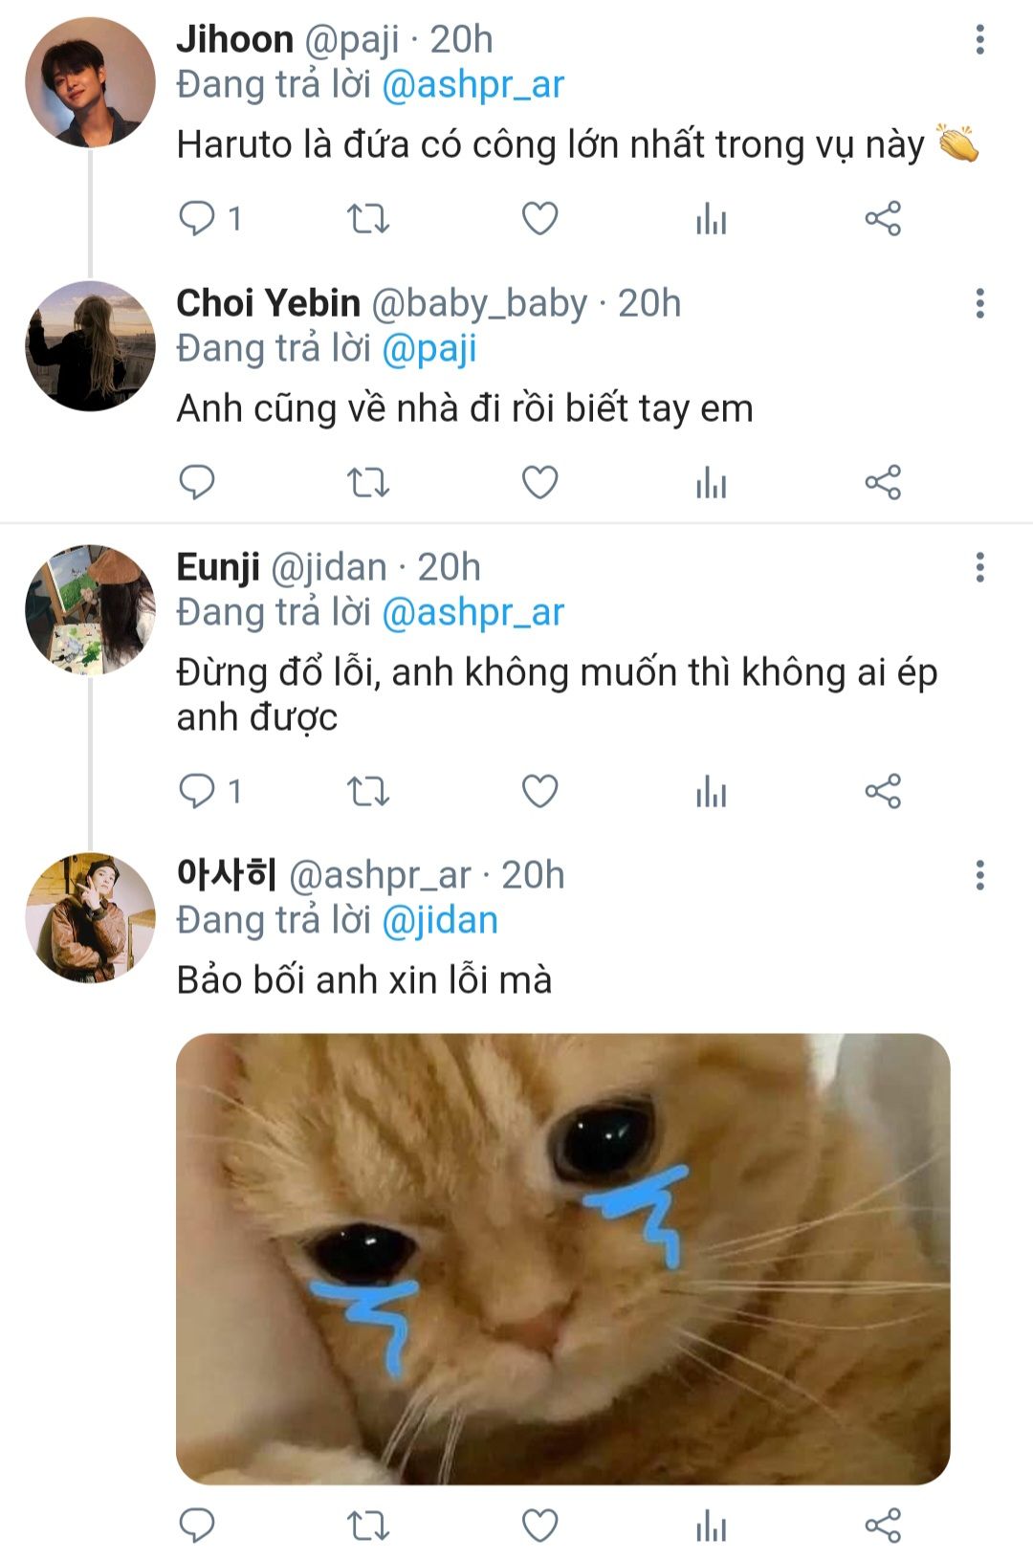Open @ashpr_ar mention in Jihoon's reply

(473, 85)
